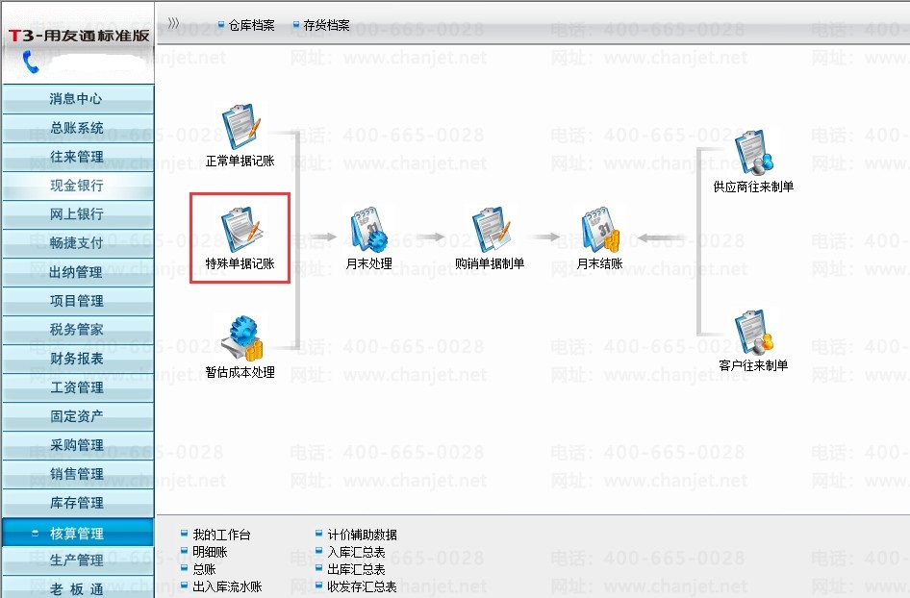
Task: Open 出纳管理 module
Action: click(x=78, y=272)
